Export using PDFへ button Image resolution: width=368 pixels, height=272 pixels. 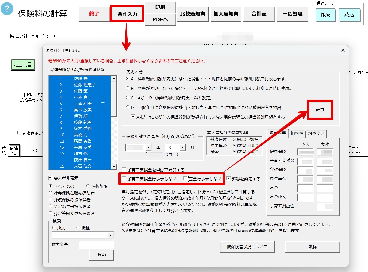tap(160, 19)
